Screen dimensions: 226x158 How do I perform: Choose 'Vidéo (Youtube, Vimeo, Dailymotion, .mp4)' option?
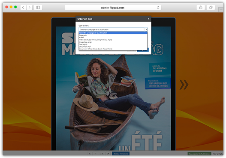[x=113, y=39]
